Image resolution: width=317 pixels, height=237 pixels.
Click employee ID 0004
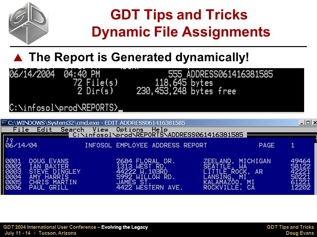tap(13, 177)
